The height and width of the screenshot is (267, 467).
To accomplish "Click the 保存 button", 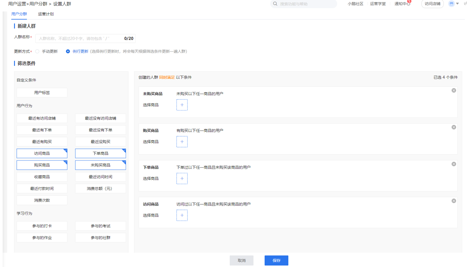I will 276,260.
